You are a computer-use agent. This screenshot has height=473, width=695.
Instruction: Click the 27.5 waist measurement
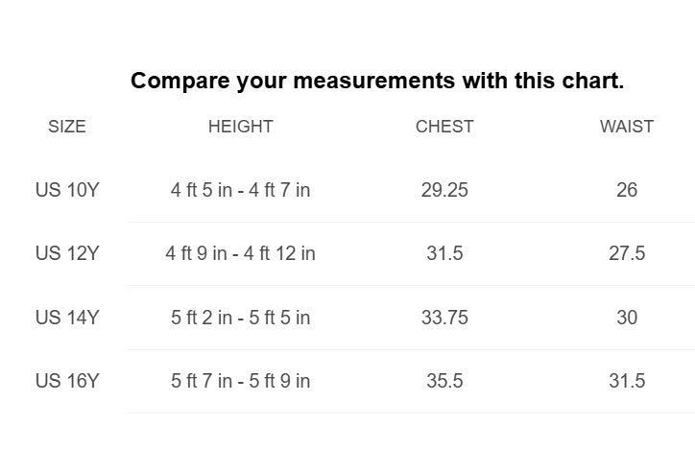[x=627, y=254]
